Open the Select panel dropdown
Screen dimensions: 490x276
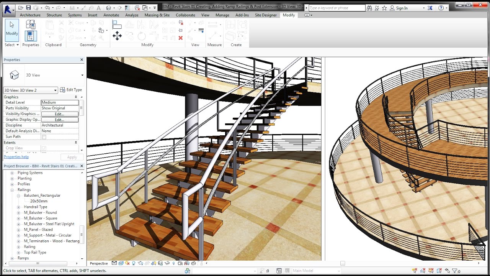[11, 45]
